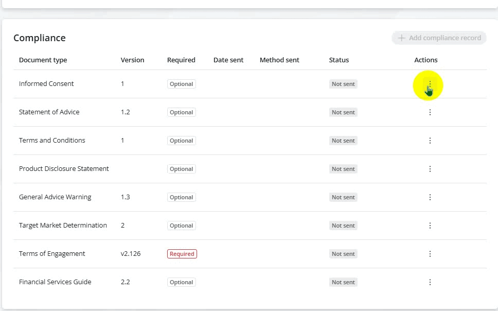Open actions menu for Terms of Engagement
Viewport: 498px width, 311px height.
tap(430, 254)
